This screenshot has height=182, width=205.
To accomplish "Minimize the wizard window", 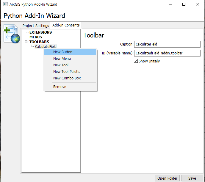I will [170, 4].
